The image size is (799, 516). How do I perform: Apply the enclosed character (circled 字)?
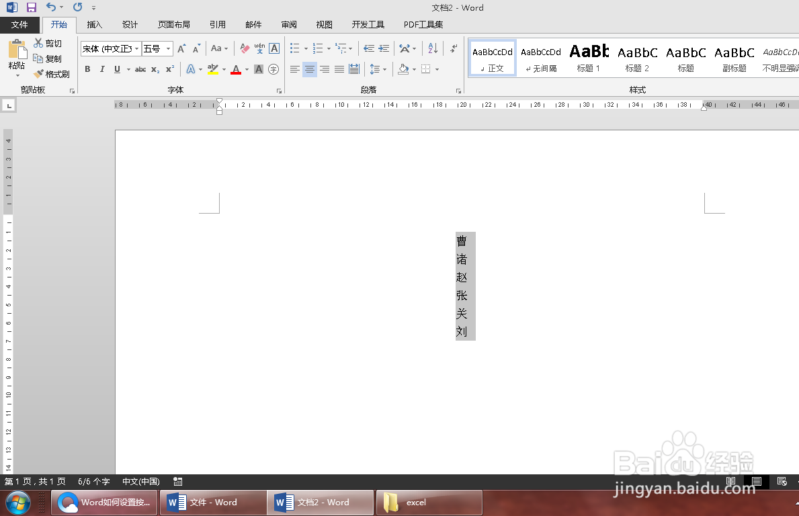[x=274, y=69]
